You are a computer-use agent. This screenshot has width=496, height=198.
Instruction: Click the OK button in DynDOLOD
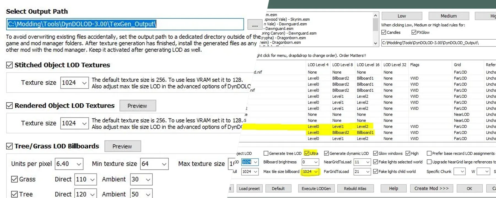click(x=469, y=188)
